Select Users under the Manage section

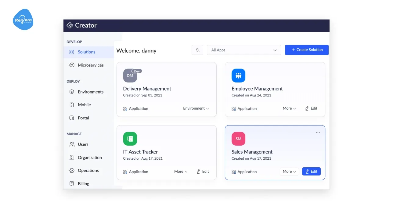[83, 144]
